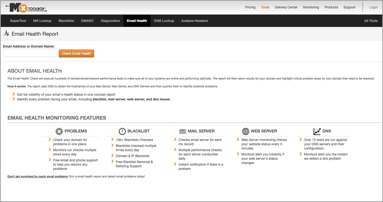The height and width of the screenshot is (202, 383).
Task: Click the Web Server globe icon
Action: (245, 131)
